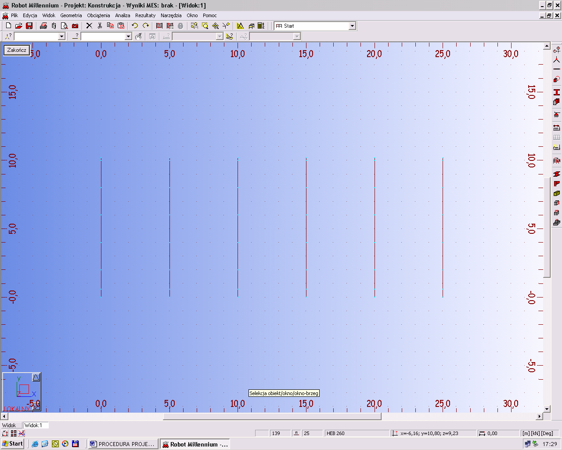Open the Edycja menu

click(x=30, y=15)
